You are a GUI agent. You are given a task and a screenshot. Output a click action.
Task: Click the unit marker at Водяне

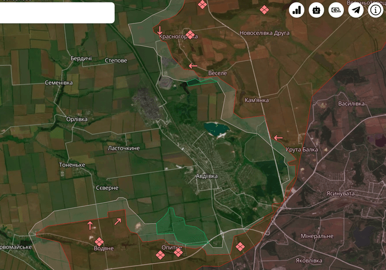[99, 241]
